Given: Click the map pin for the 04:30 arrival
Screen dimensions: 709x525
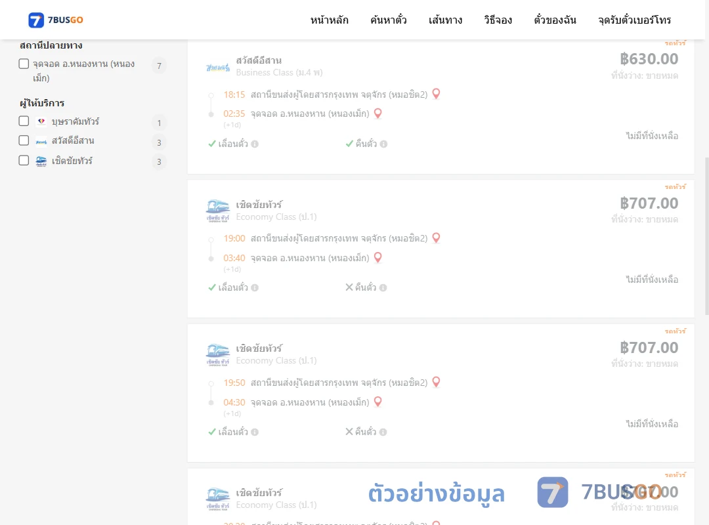Looking at the screenshot, I should (x=378, y=402).
